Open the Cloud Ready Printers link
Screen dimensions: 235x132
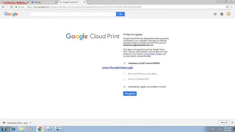(x=153, y=54)
